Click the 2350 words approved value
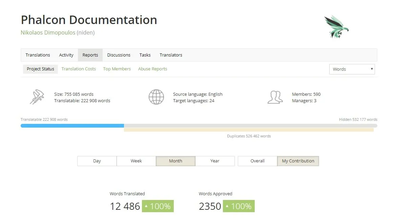This screenshot has width=419, height=224. tap(210, 206)
